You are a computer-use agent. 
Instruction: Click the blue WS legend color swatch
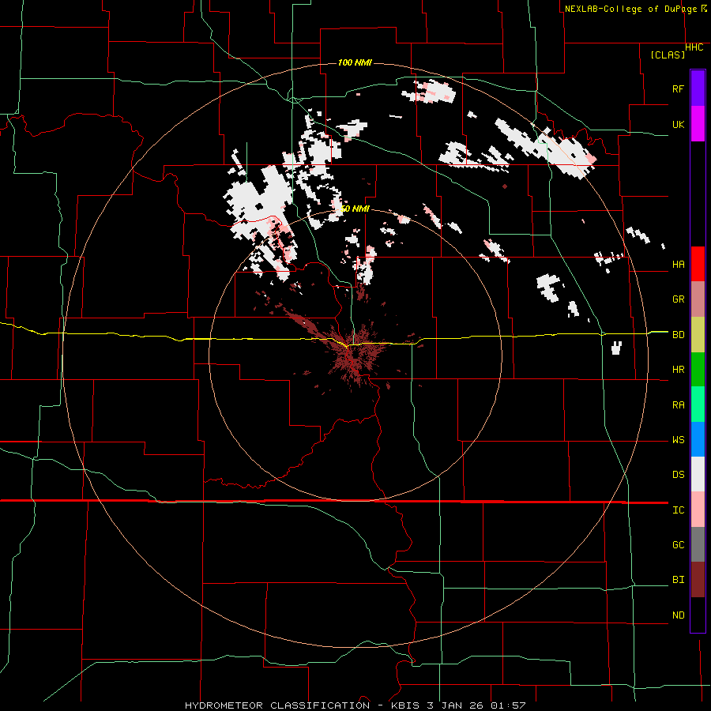click(698, 439)
